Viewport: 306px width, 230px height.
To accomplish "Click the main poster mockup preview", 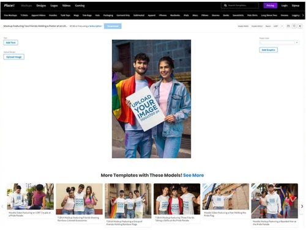I will [x=151, y=99].
